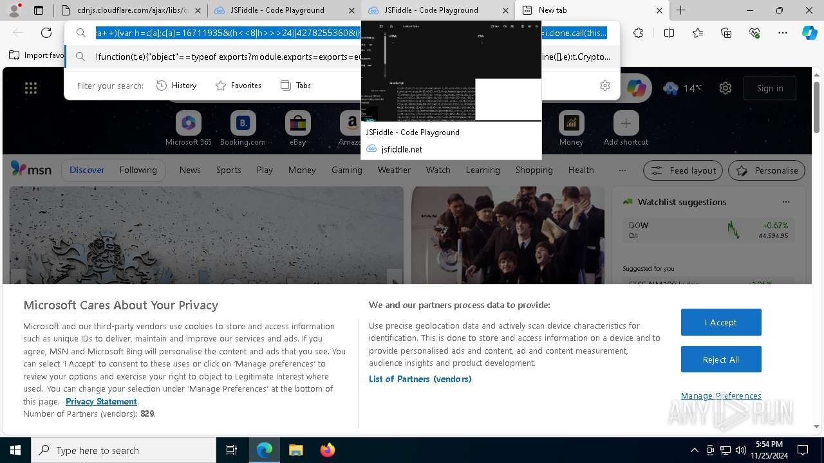
Task: Close the New tab tab
Action: pyautogui.click(x=659, y=10)
